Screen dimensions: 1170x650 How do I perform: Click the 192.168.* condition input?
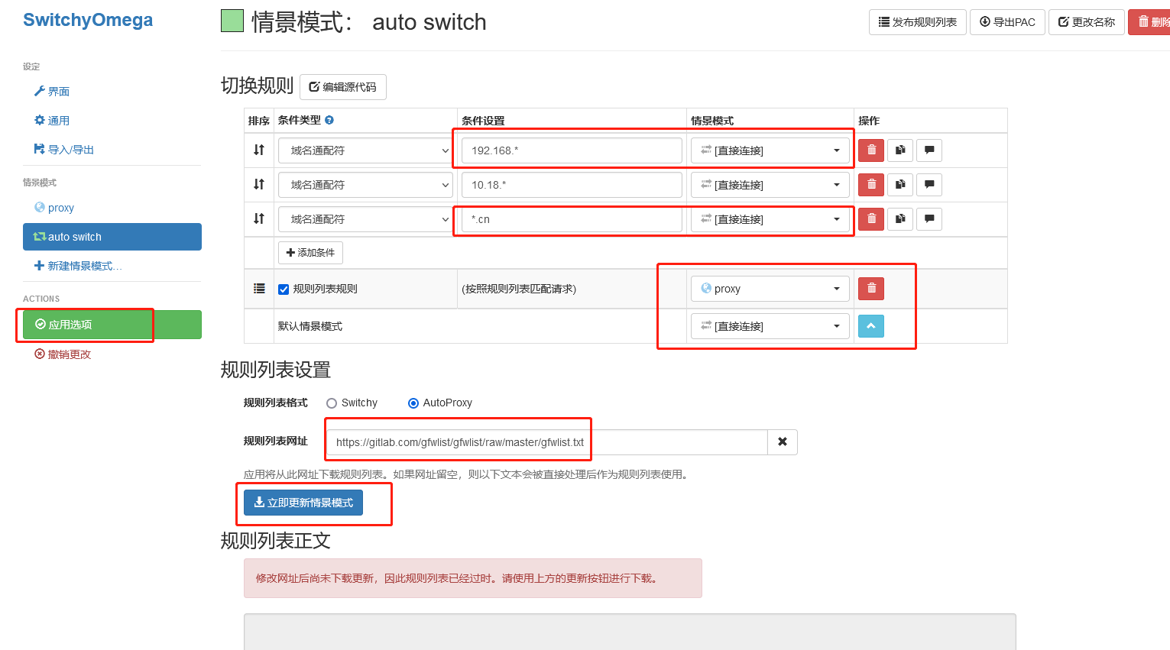click(572, 150)
